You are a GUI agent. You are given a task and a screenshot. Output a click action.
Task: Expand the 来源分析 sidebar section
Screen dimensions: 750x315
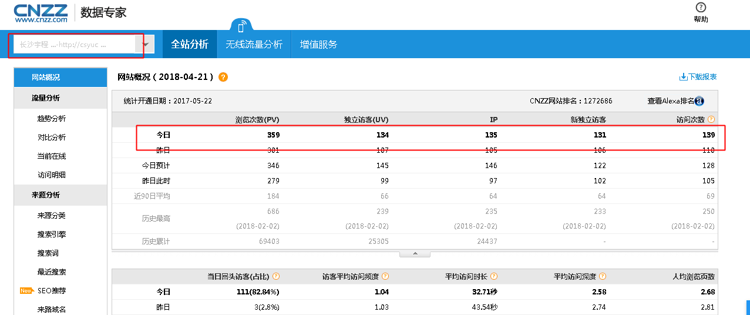(46, 195)
